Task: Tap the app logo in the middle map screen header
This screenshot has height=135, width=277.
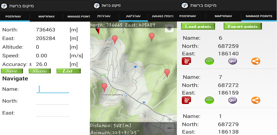Action: tap(97, 5)
